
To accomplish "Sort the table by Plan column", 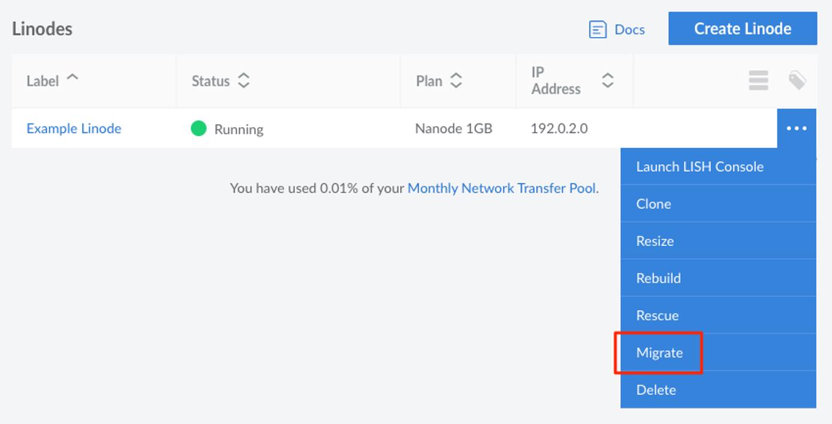I will pyautogui.click(x=455, y=80).
